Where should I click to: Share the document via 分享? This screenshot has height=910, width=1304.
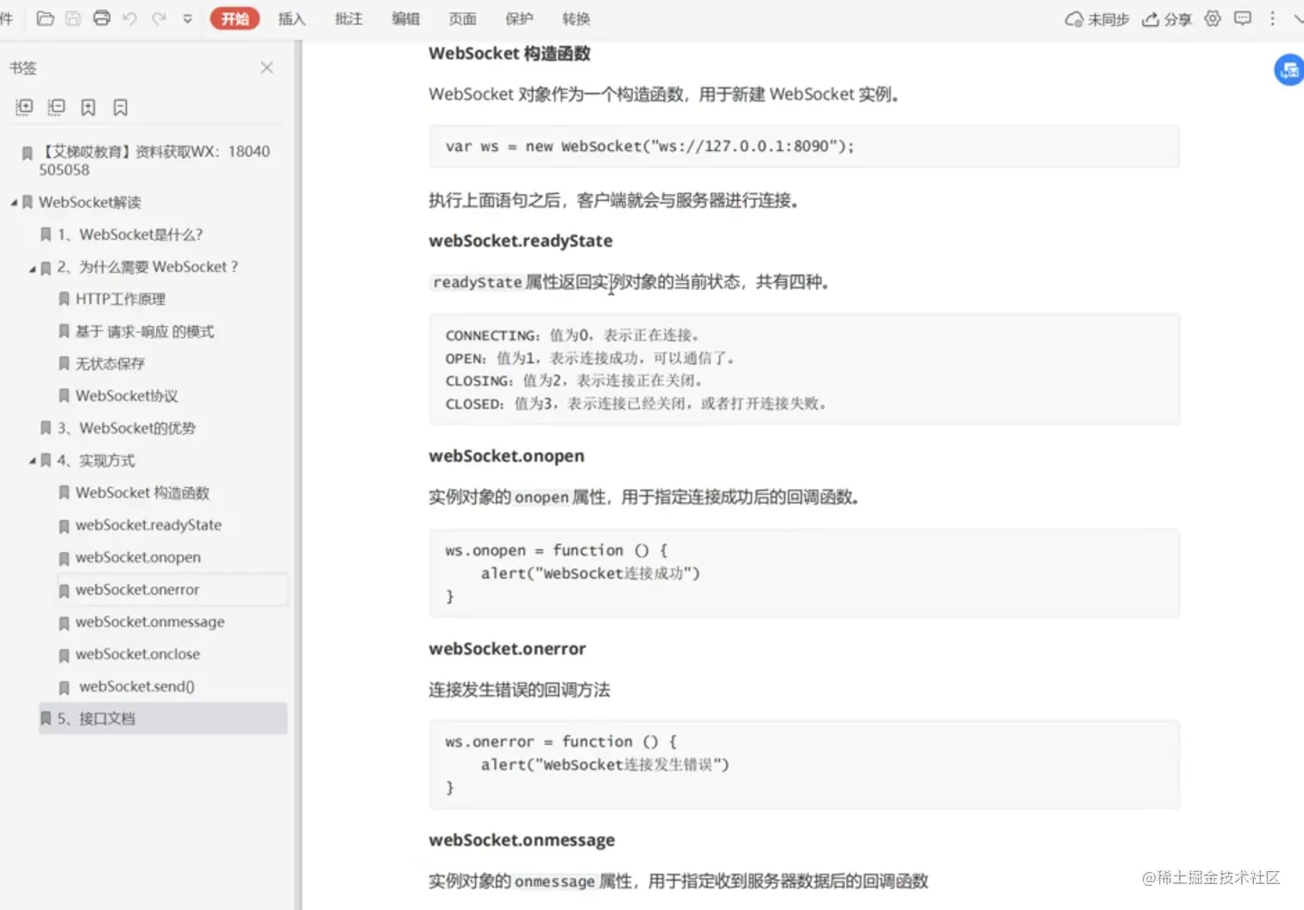[1166, 19]
